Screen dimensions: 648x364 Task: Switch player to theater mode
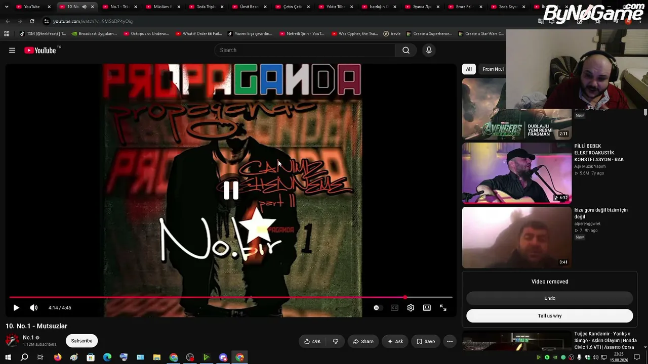click(427, 307)
